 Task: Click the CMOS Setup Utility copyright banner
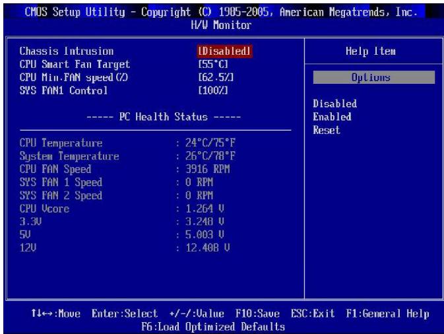click(x=221, y=12)
